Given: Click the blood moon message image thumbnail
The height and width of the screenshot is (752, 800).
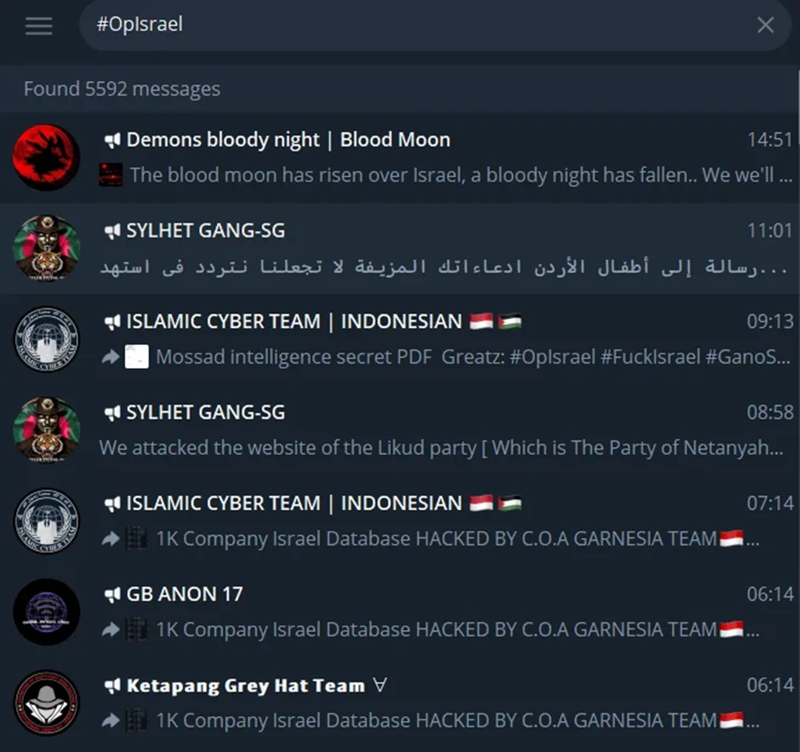Looking at the screenshot, I should [x=111, y=175].
